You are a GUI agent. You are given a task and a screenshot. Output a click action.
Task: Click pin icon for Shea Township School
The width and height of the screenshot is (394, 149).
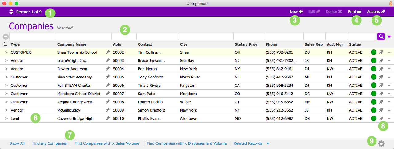coord(108,52)
